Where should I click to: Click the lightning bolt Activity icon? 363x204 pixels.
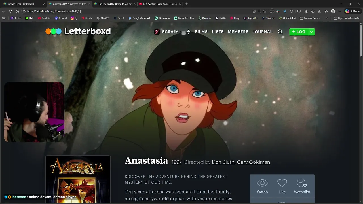click(x=189, y=32)
